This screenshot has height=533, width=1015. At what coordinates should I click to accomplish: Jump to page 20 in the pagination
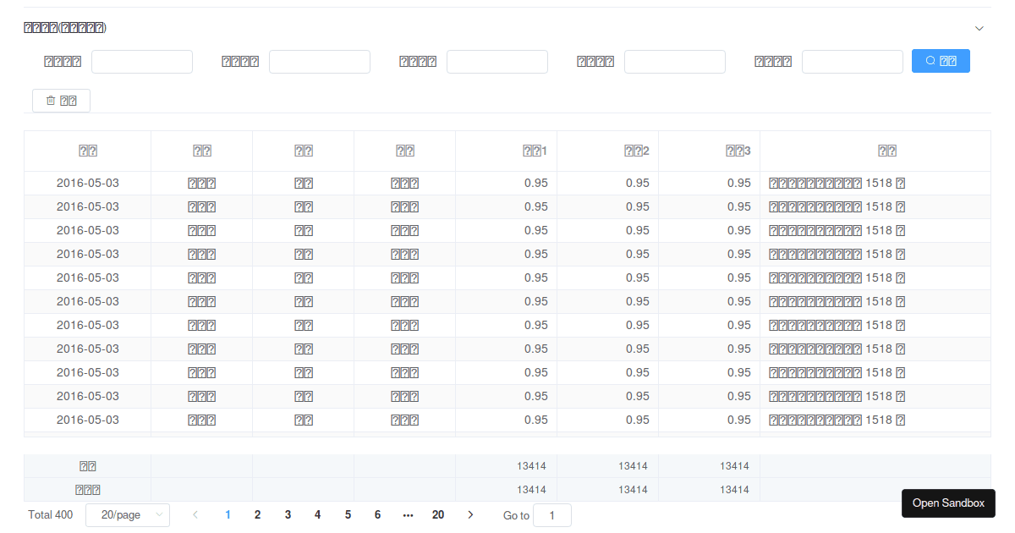(438, 514)
